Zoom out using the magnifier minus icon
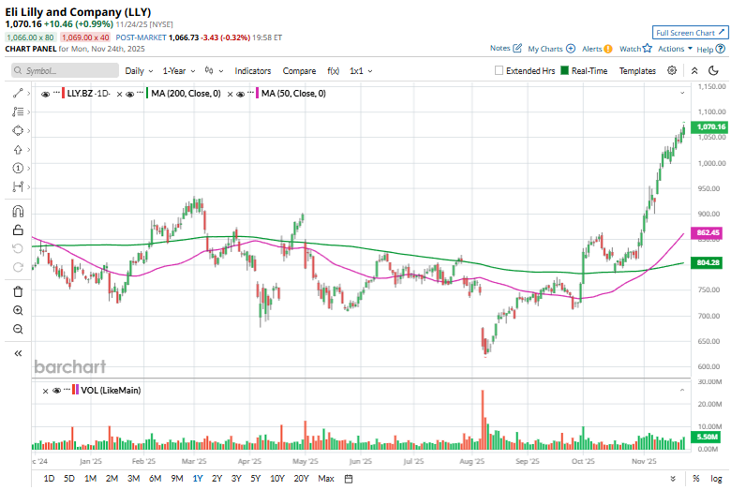 (18, 329)
